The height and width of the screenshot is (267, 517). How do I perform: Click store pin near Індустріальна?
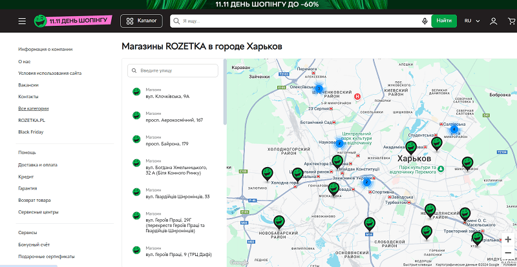[477, 239]
